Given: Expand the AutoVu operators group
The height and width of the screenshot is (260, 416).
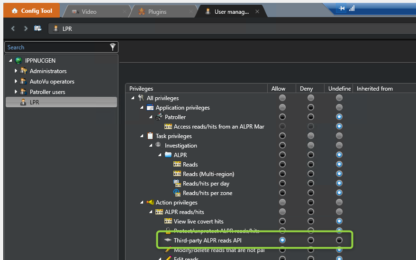Looking at the screenshot, I should click(x=16, y=82).
